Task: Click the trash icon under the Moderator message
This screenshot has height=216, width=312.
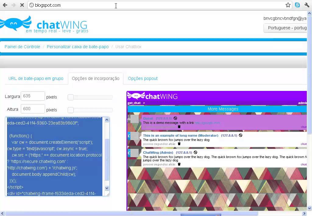Action: pos(179,144)
